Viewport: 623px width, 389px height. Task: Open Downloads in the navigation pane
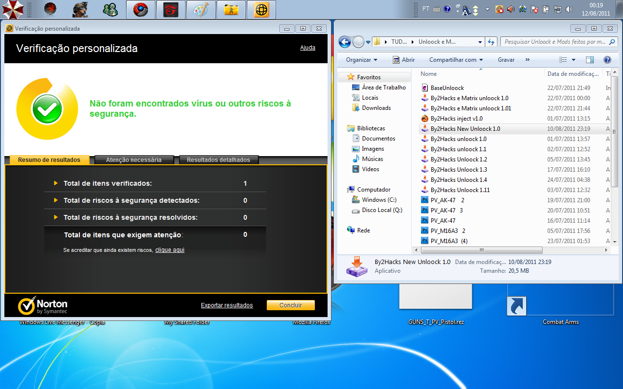(371, 108)
